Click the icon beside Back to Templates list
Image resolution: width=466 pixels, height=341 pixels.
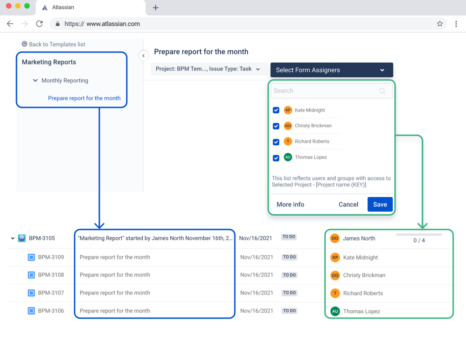point(24,44)
